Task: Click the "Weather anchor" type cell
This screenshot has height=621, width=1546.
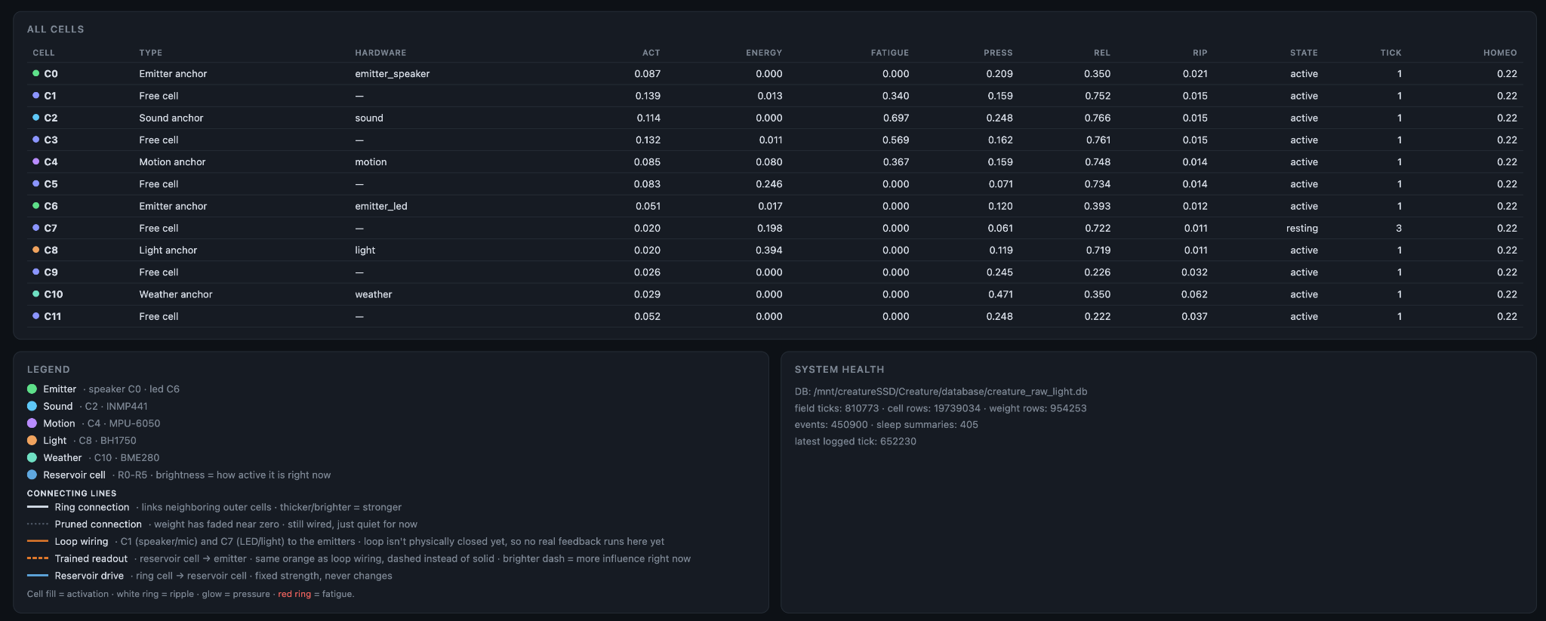Action: click(x=176, y=294)
